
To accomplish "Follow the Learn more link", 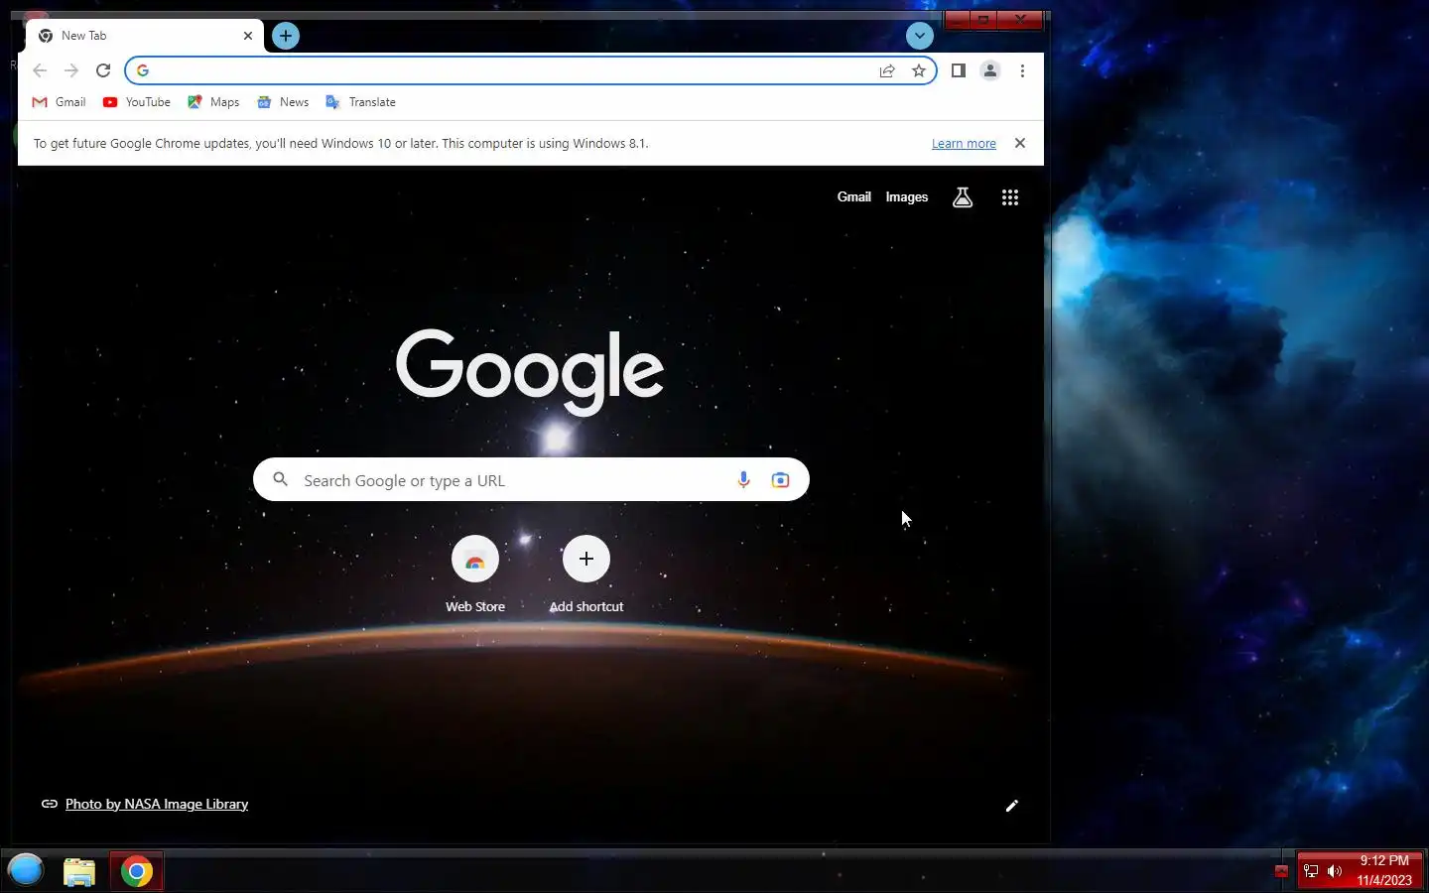I will [964, 144].
